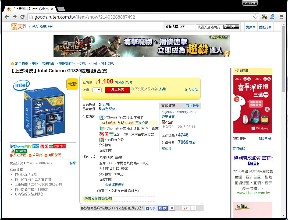Click the browser forward arrow
The width and height of the screenshot is (288, 220).
pos(15,17)
